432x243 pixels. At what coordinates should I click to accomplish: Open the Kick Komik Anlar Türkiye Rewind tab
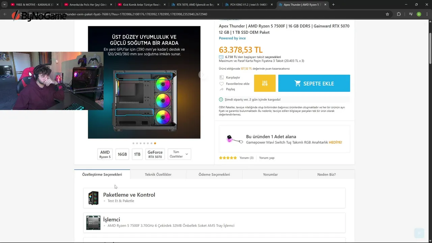(x=142, y=5)
